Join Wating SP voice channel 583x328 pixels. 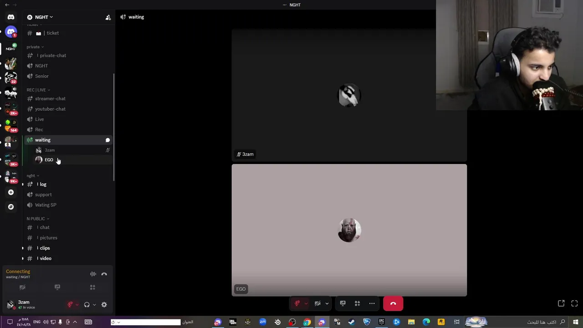[x=68, y=205]
